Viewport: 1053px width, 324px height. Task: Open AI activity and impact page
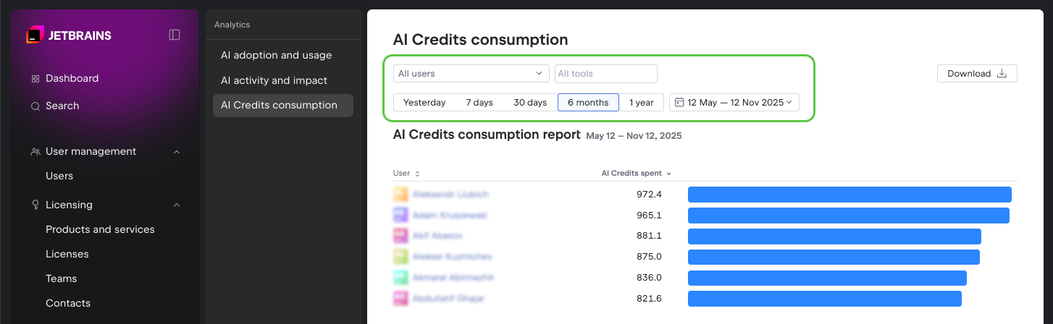(x=274, y=80)
